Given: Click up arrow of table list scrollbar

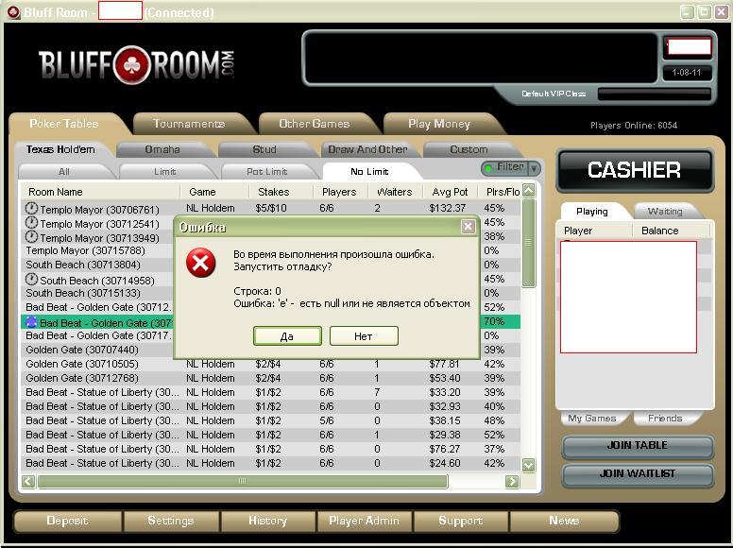Looking at the screenshot, I should [529, 191].
